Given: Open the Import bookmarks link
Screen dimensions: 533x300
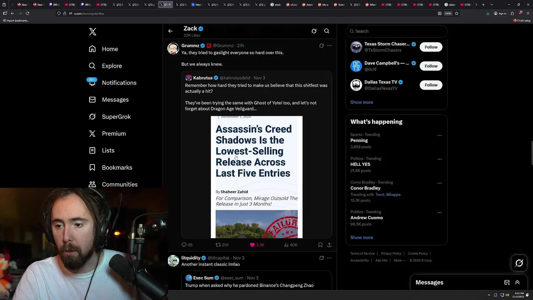Looking at the screenshot, I should (16, 20).
